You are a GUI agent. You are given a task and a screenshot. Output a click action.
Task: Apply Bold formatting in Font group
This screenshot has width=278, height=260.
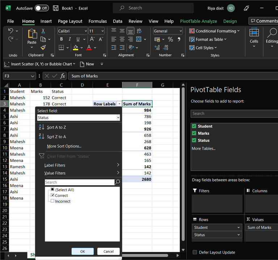tap(61, 39)
